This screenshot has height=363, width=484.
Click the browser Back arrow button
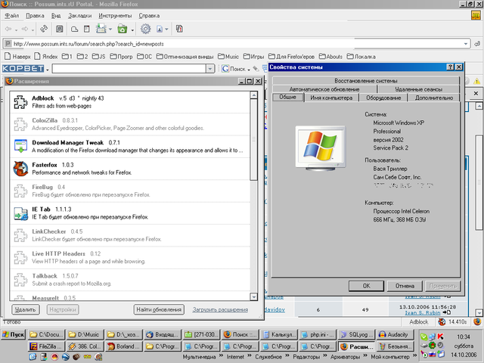pos(10,29)
